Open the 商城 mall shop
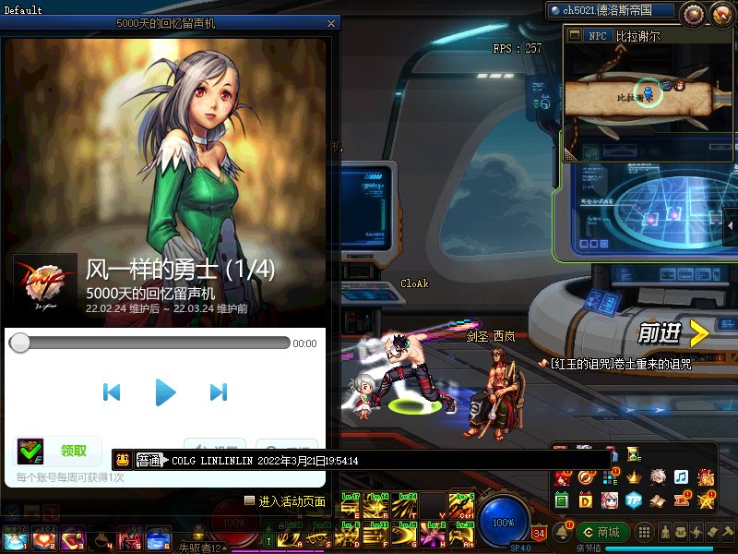Viewport: 738px width, 554px height. tap(603, 533)
